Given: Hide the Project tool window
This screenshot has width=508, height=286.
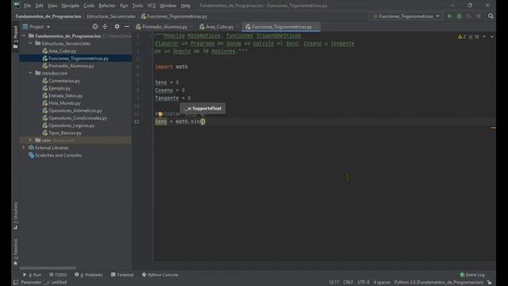Looking at the screenshot, I should [127, 26].
